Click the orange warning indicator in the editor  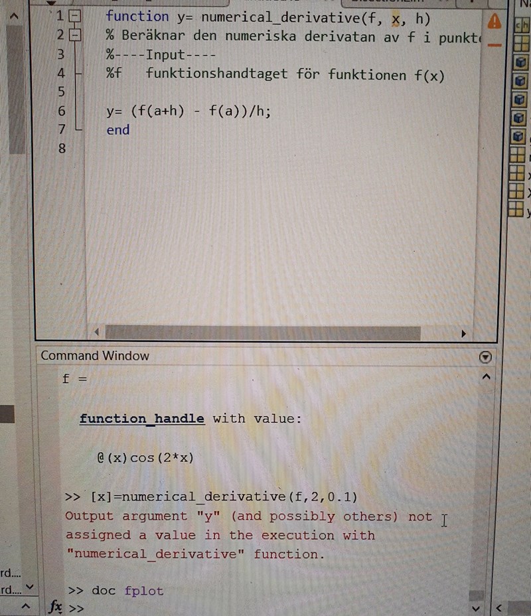pyautogui.click(x=494, y=21)
